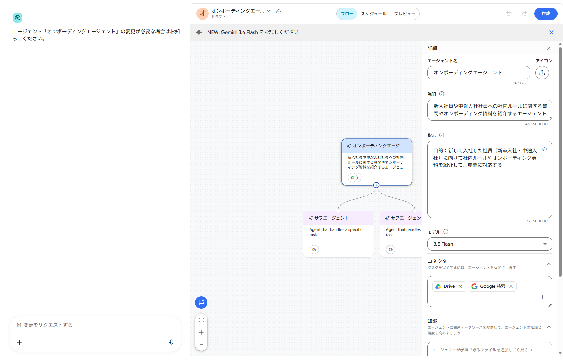Click the orange agent avatar icon
The width and height of the screenshot is (563, 360).
pyautogui.click(x=202, y=14)
